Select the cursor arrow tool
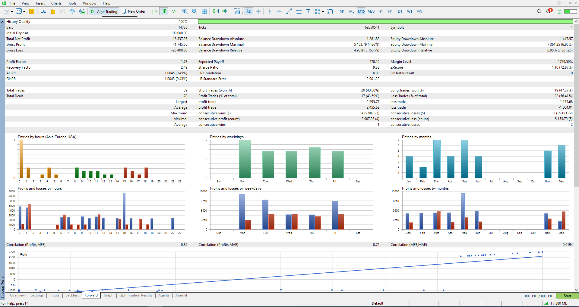The width and height of the screenshot is (579, 307). pyautogui.click(x=248, y=11)
